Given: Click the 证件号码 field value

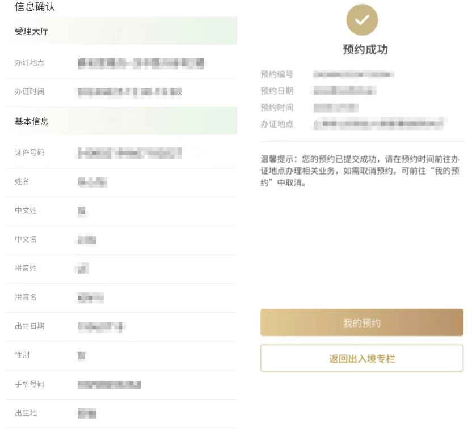Looking at the screenshot, I should (x=129, y=152).
